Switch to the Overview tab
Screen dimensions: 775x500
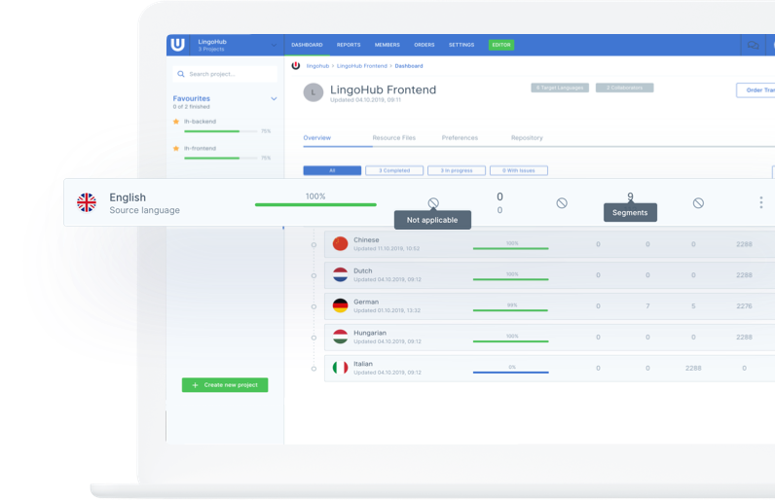point(317,138)
